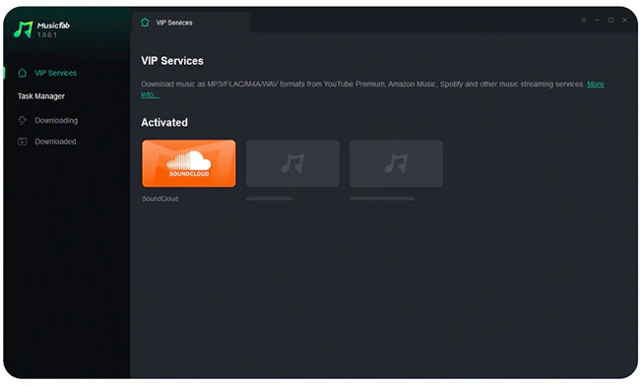Click the Musicfab logo icon

(24, 29)
